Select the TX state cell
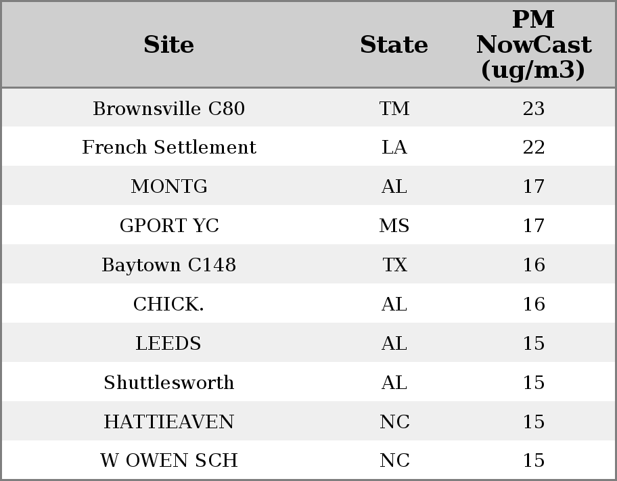Screen dimensions: 617x481 [x=394, y=265]
